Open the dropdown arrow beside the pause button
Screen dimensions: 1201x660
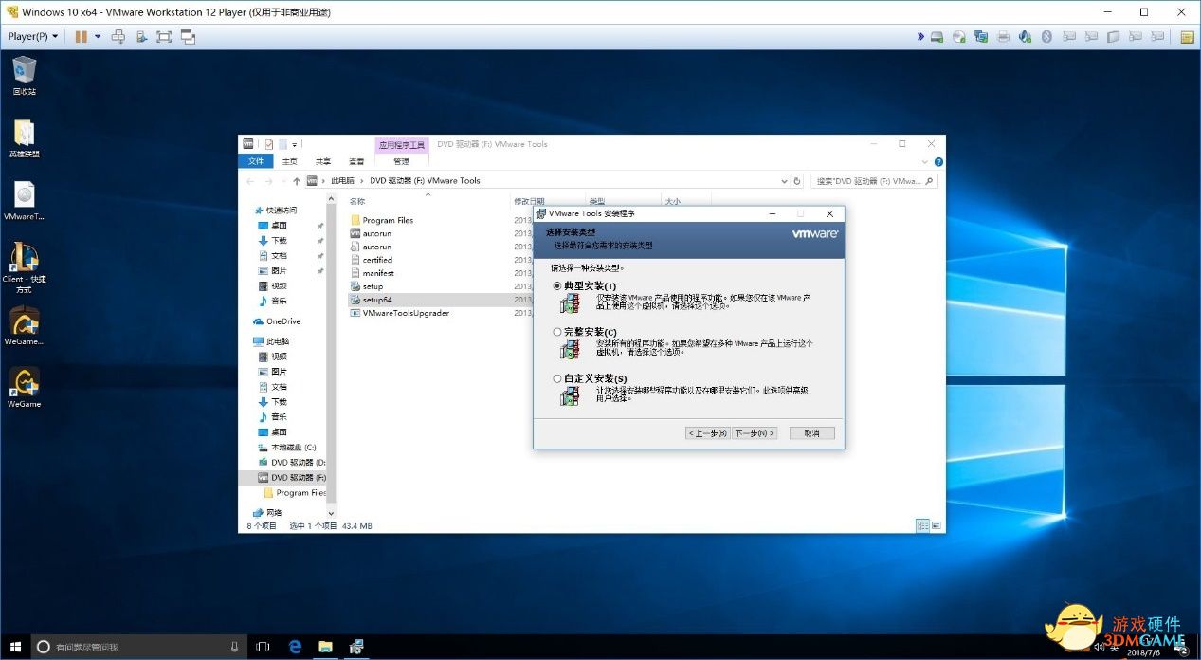tap(98, 37)
